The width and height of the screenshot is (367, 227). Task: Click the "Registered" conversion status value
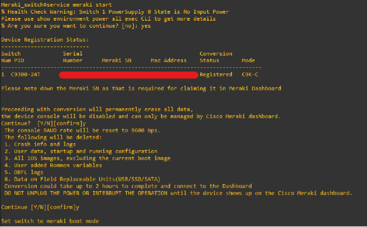coord(216,74)
